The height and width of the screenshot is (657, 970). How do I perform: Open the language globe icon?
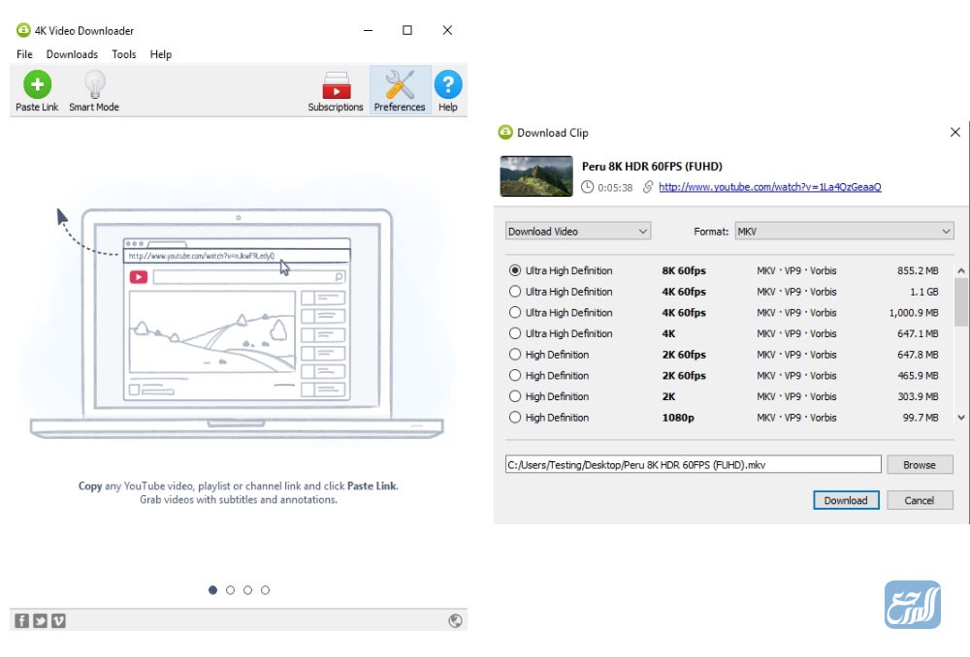455,620
